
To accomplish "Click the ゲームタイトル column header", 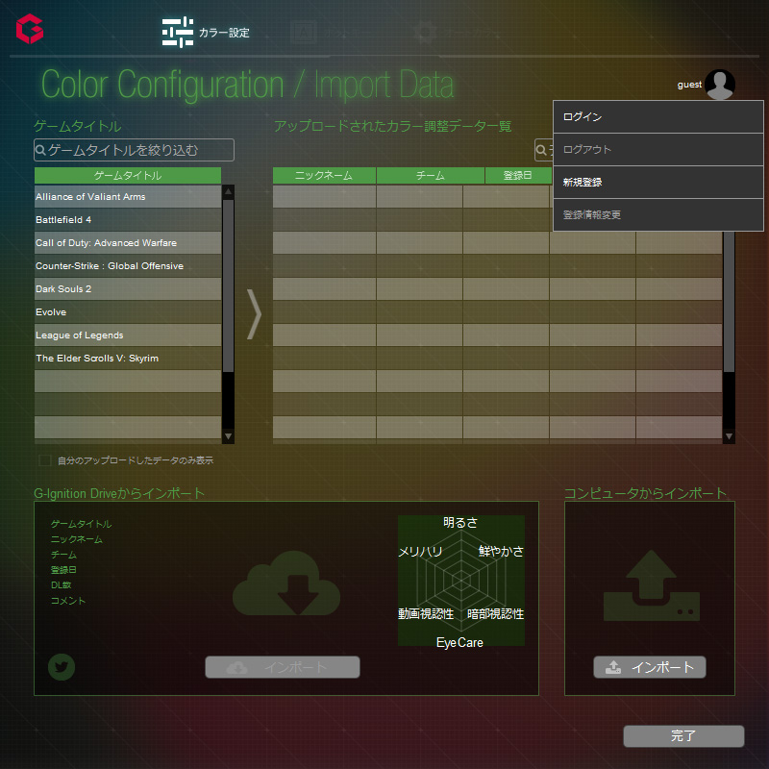I will (x=128, y=176).
